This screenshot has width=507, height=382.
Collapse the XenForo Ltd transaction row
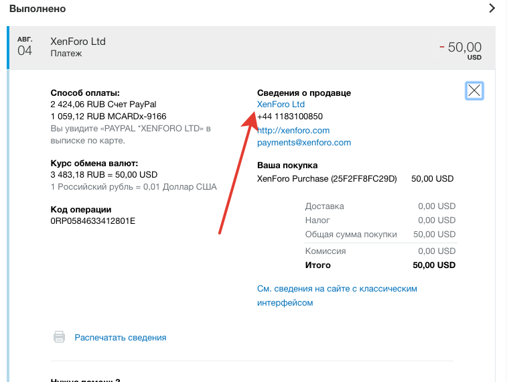251,48
